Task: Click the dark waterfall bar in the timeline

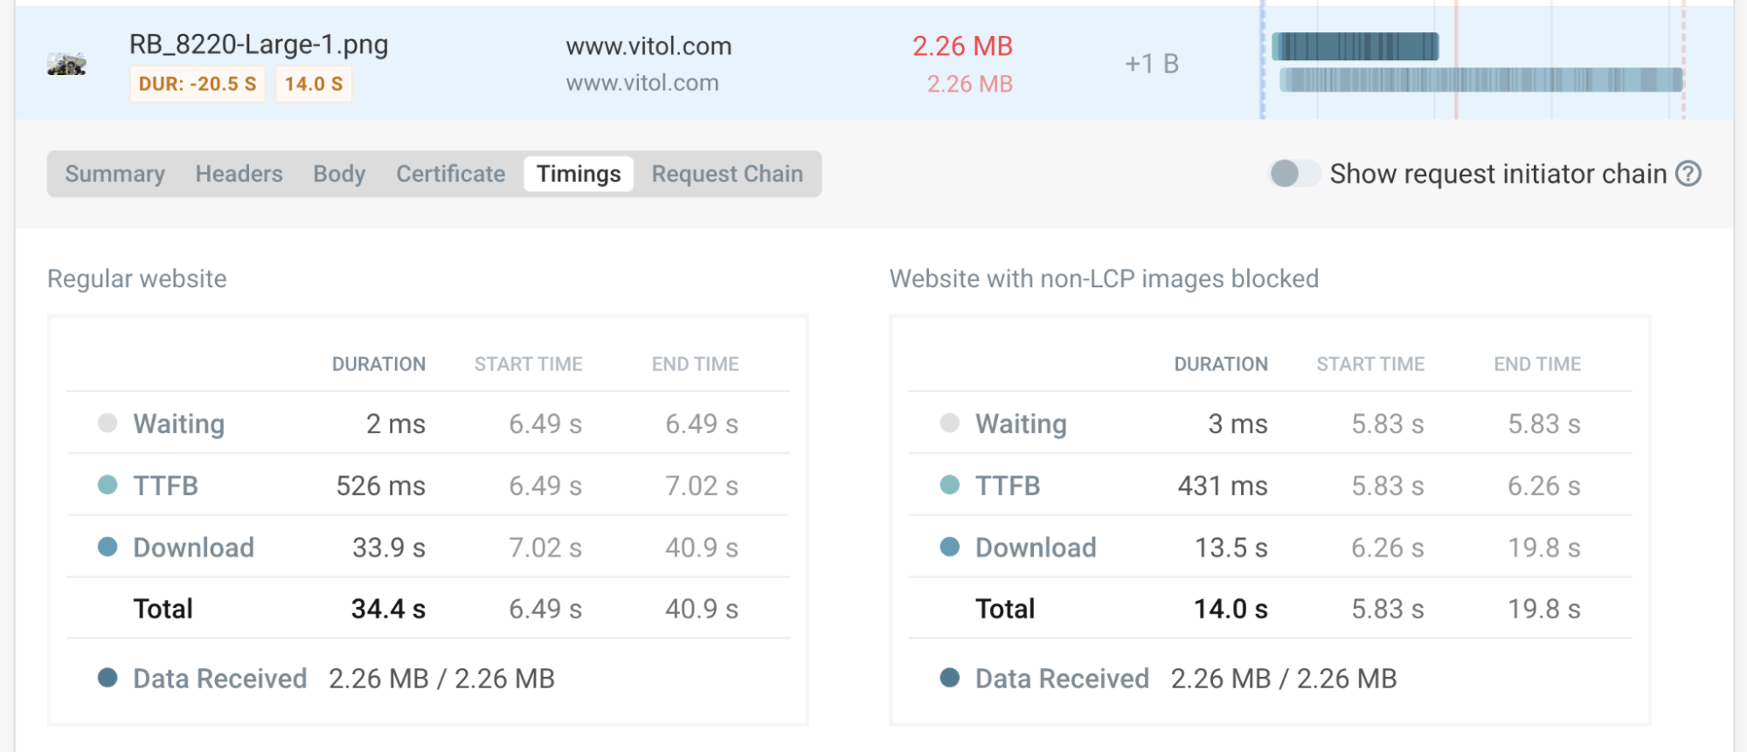Action: point(1355,47)
